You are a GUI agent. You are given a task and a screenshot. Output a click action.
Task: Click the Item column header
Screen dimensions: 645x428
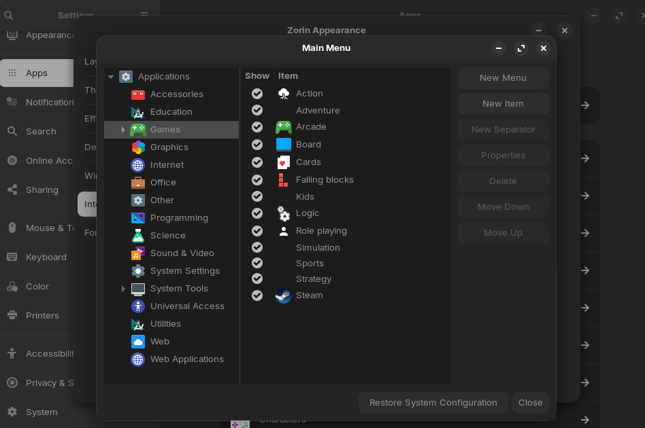pos(288,76)
